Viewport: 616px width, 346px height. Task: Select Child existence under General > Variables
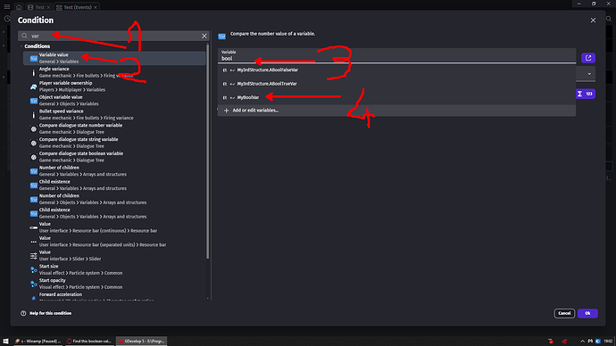114,185
